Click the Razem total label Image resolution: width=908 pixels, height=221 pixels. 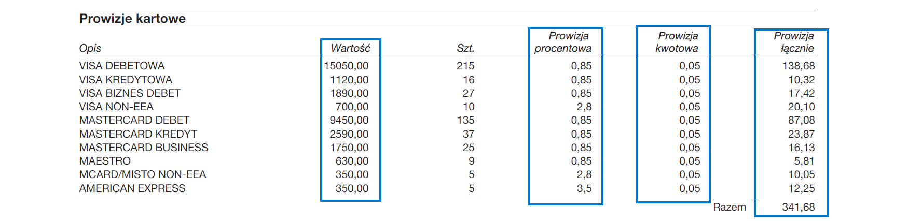[x=729, y=207]
